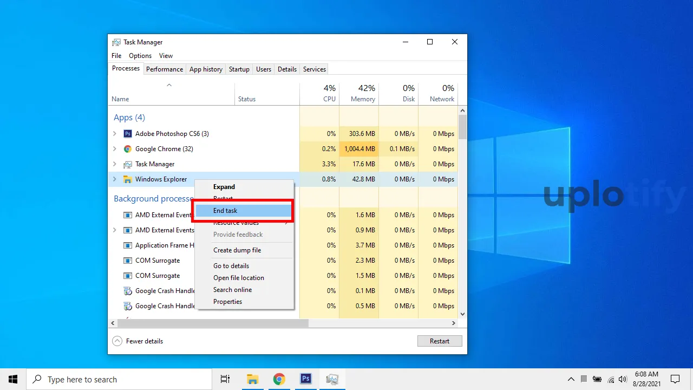The width and height of the screenshot is (693, 390).
Task: Sort by the CPU column header
Action: pos(319,94)
